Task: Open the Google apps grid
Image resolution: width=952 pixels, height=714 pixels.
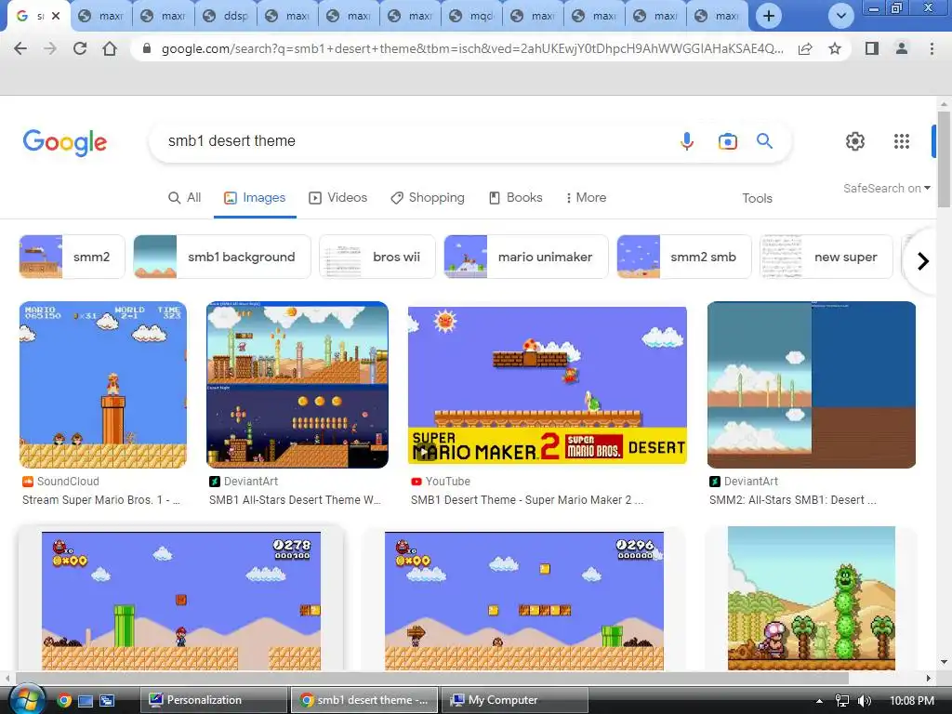Action: [902, 141]
